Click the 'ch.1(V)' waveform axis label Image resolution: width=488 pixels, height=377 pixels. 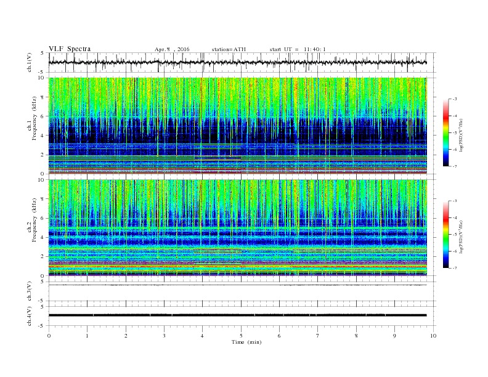(30, 62)
